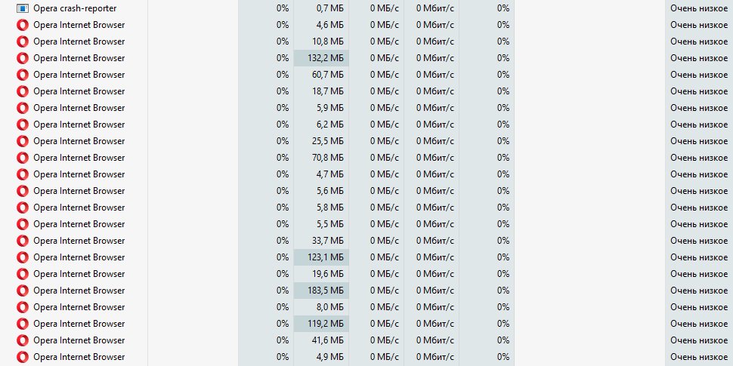This screenshot has height=366, width=733.
Task: Click Opera icon of 119,2 МБ process
Action: coord(23,324)
